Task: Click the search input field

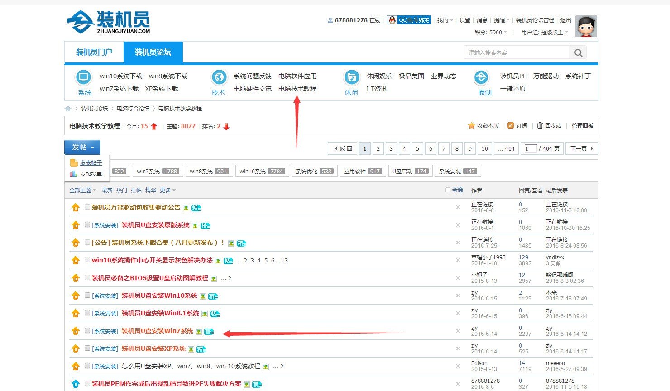Action: [517, 52]
